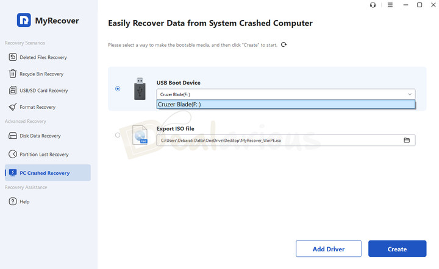Click the Advanced Recovery heading
The width and height of the screenshot is (439, 269).
tap(26, 121)
